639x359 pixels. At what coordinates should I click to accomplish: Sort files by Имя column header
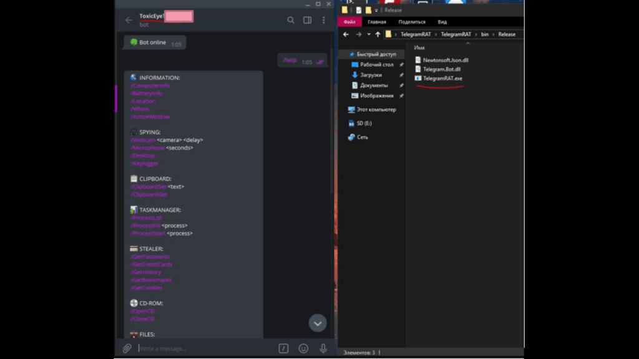tap(419, 47)
